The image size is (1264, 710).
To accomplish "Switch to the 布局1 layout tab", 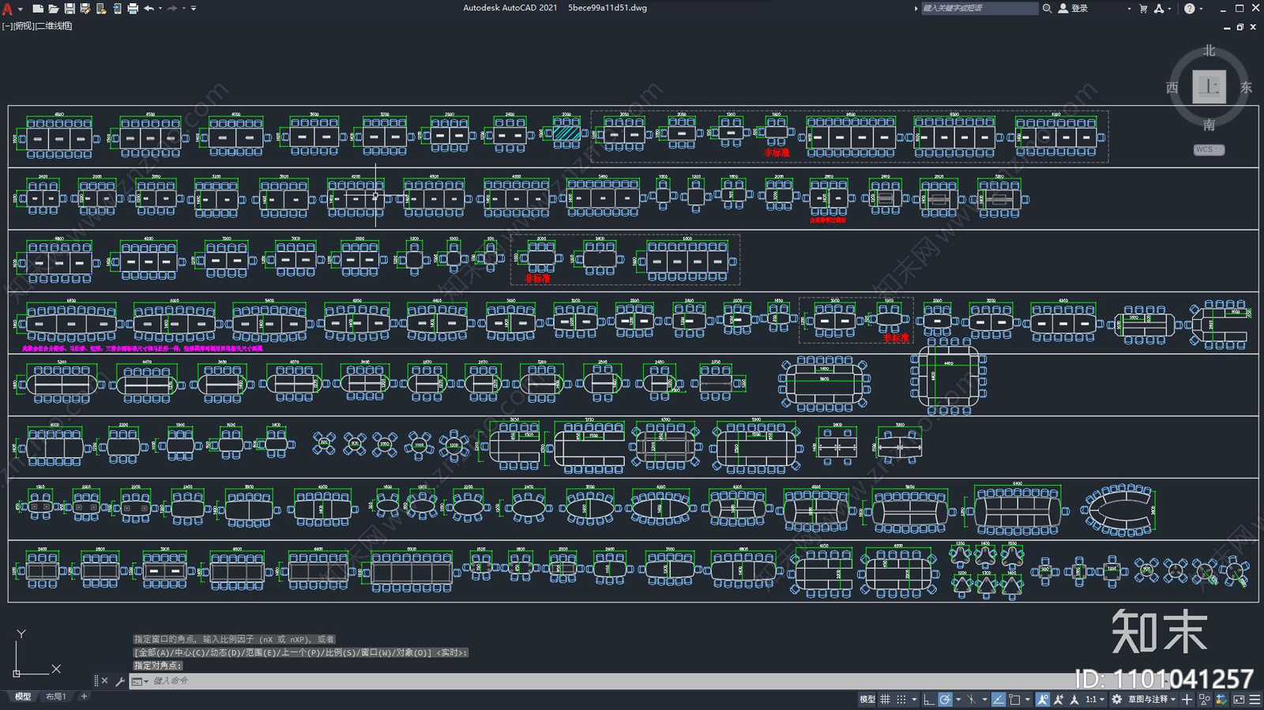I will pos(55,697).
